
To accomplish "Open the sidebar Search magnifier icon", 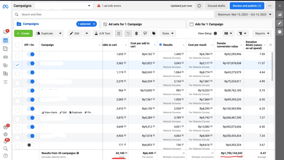I will pyautogui.click(x=5, y=148).
